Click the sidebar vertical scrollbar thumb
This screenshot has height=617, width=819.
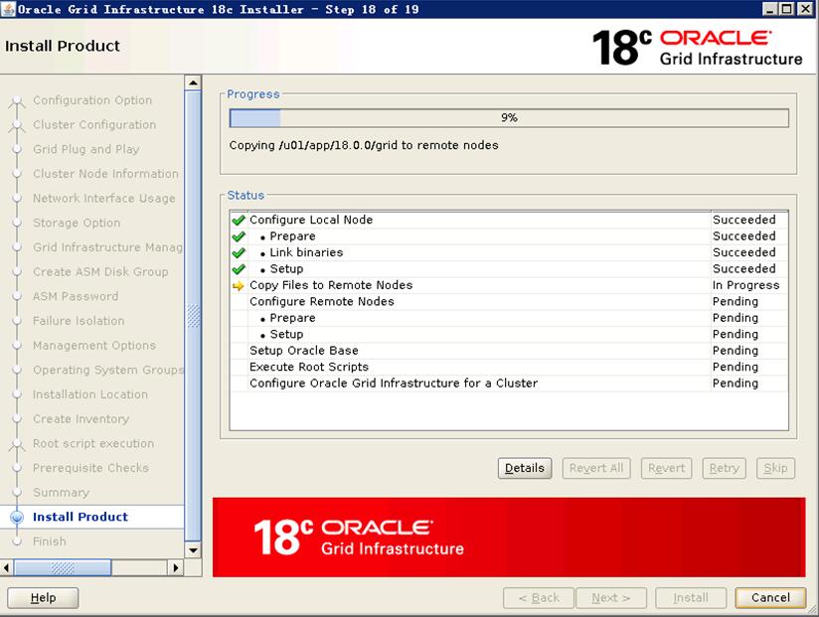(193, 316)
